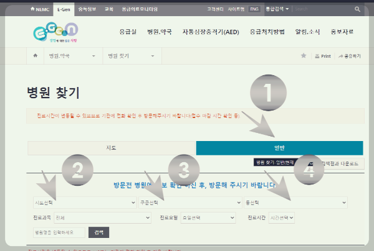Switch to the 일반 tab
Screen dimensions: 374x251
[279, 148]
